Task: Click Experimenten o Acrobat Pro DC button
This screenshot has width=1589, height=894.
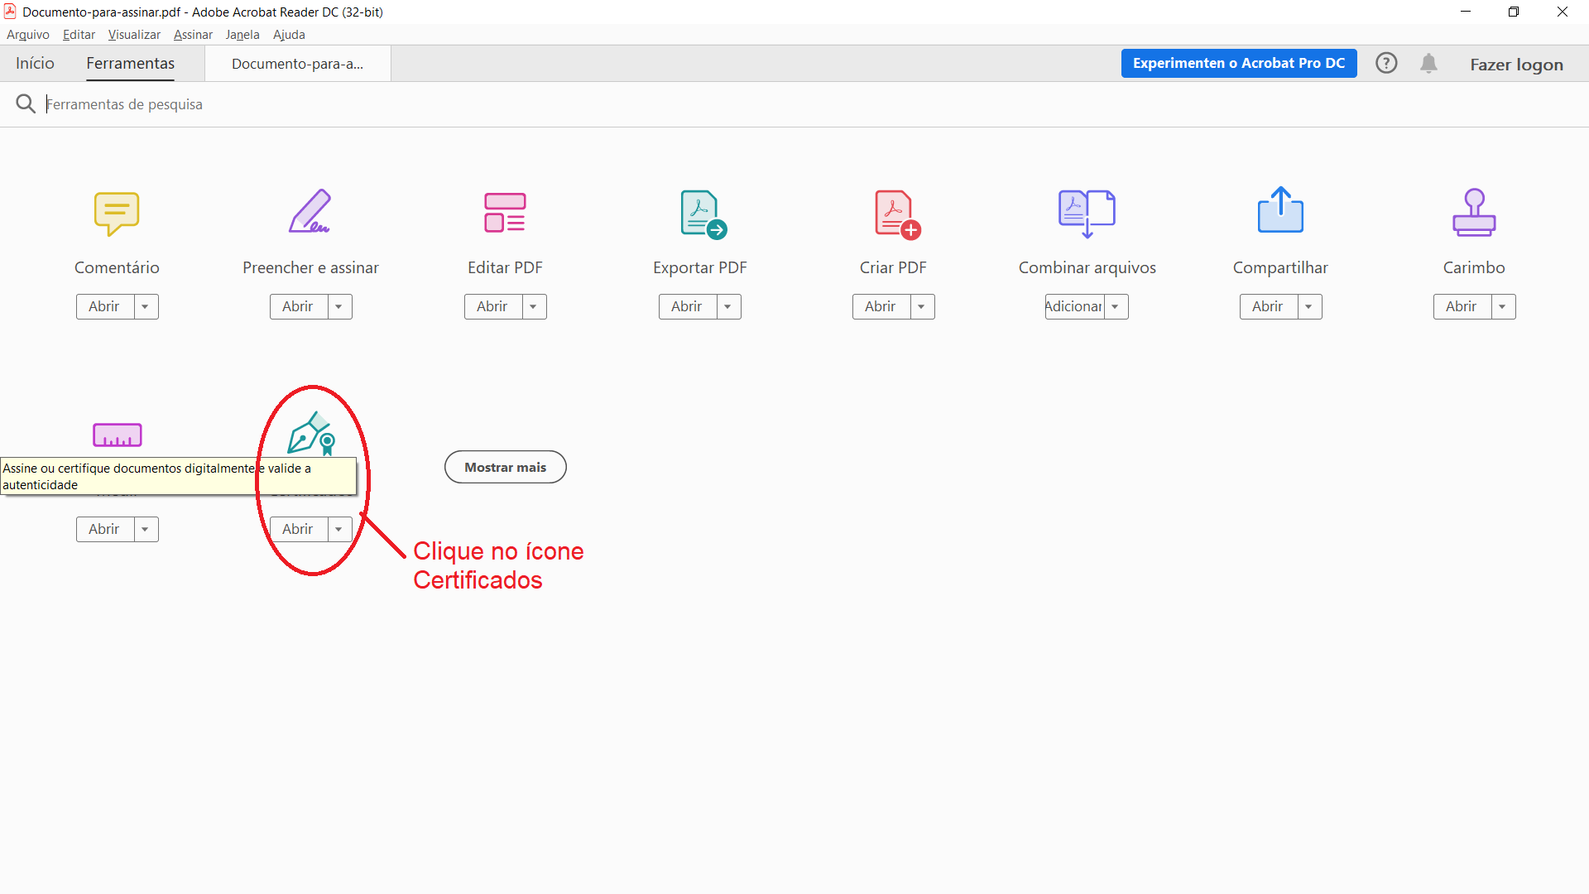Action: pyautogui.click(x=1239, y=64)
